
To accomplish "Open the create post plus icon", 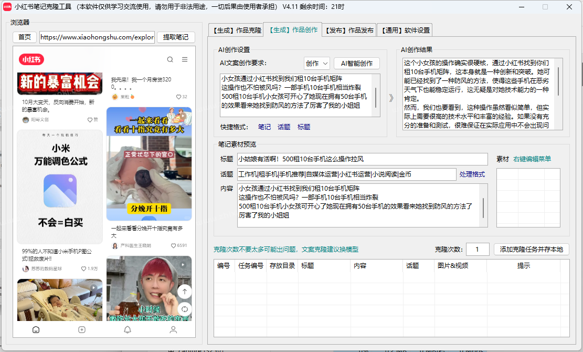I will point(81,329).
